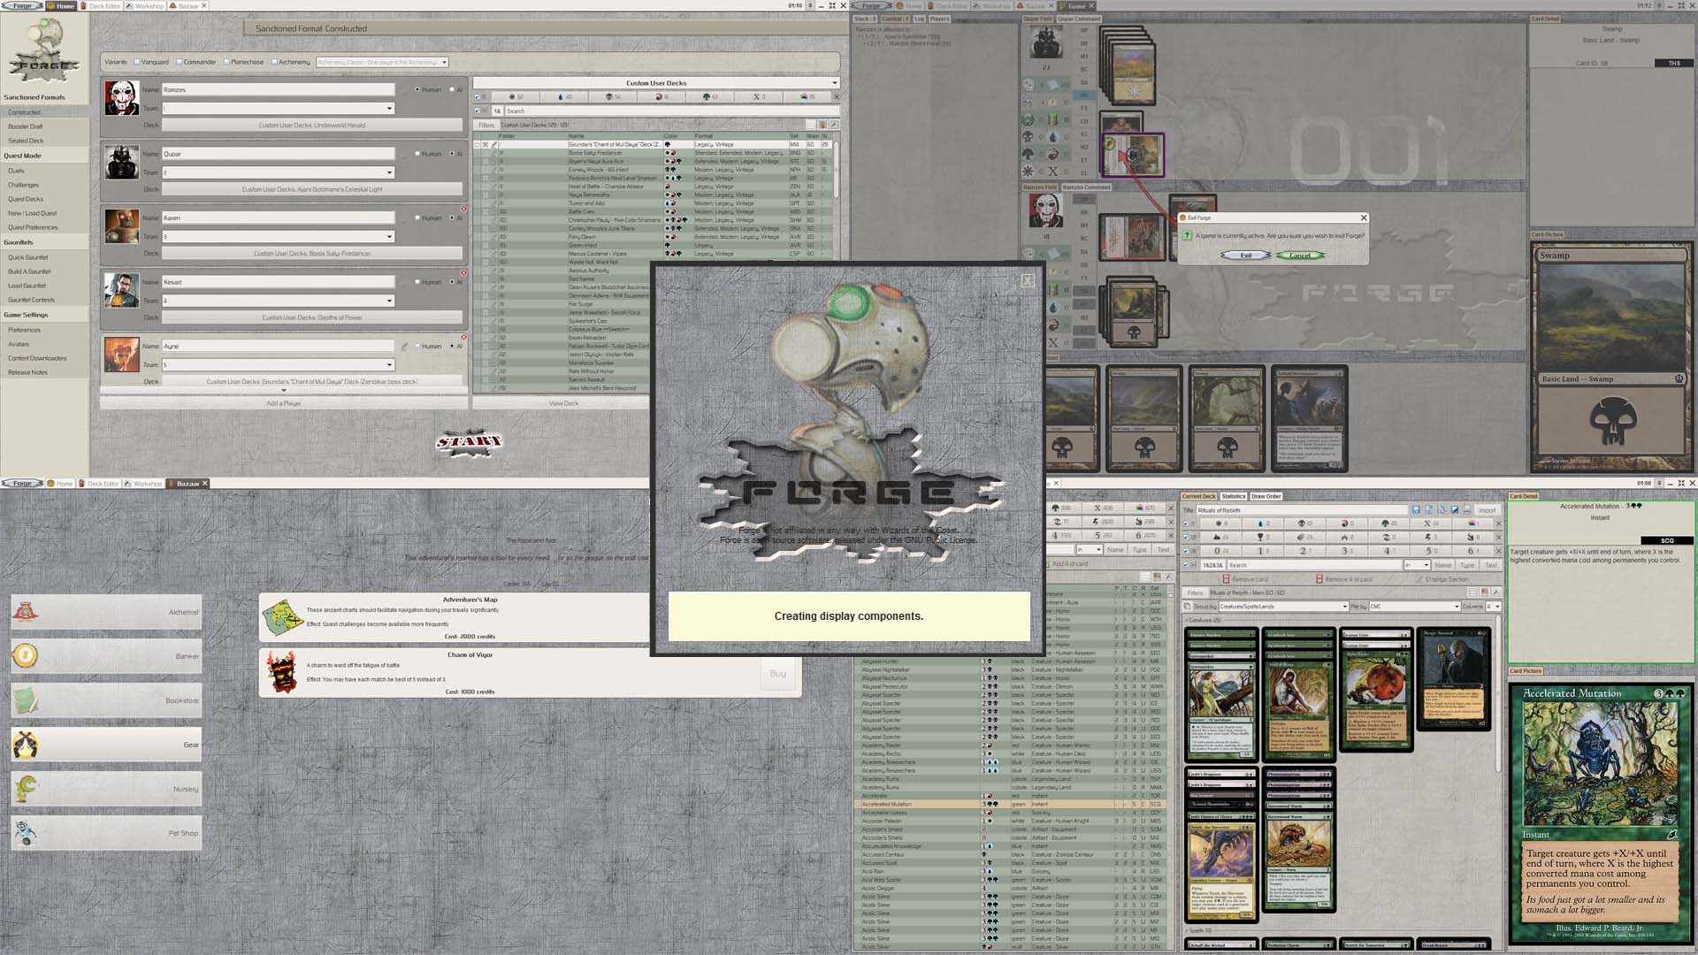The width and height of the screenshot is (1698, 955).
Task: Switch to the Statistics tab
Action: coord(1233,496)
